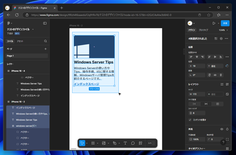The width and height of the screenshot is (236, 155).
Task: Open the help question mark button
Action: [223, 142]
